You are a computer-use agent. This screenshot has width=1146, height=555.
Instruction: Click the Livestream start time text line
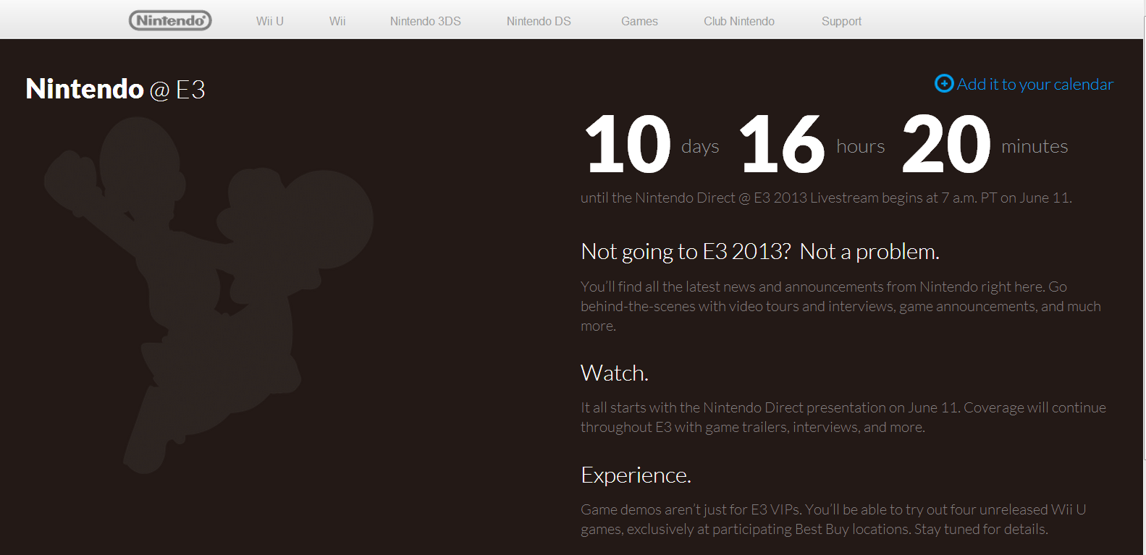point(825,198)
